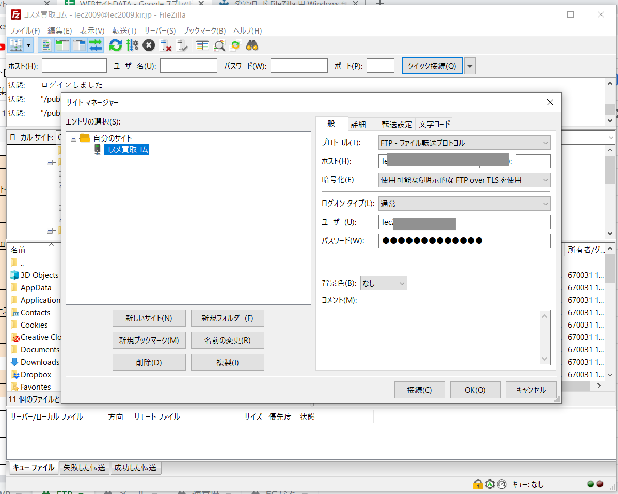Switch to the 転送設定 tab
618x494 pixels.
pyautogui.click(x=397, y=124)
